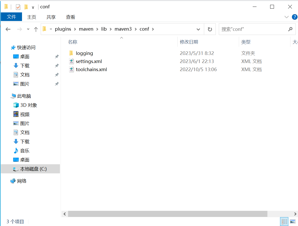This screenshot has height=226, width=298.
Task: Switch to details view layout
Action: pos(284,222)
